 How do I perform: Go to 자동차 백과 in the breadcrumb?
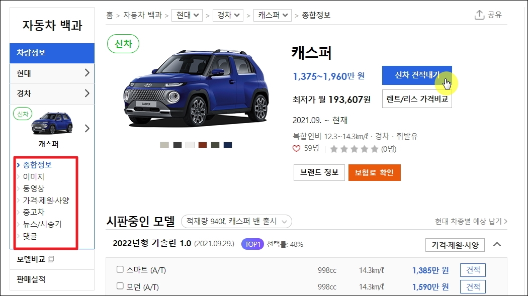pyautogui.click(x=142, y=15)
